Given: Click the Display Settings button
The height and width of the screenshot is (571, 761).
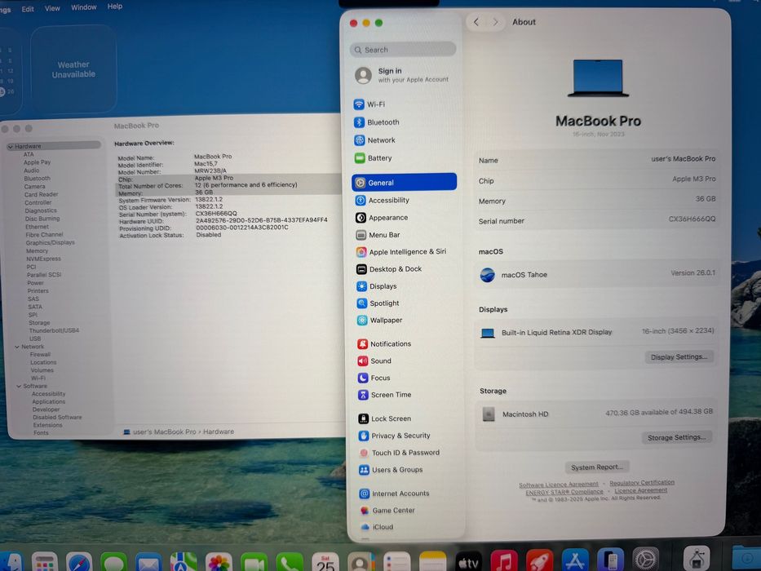Looking at the screenshot, I should [679, 357].
